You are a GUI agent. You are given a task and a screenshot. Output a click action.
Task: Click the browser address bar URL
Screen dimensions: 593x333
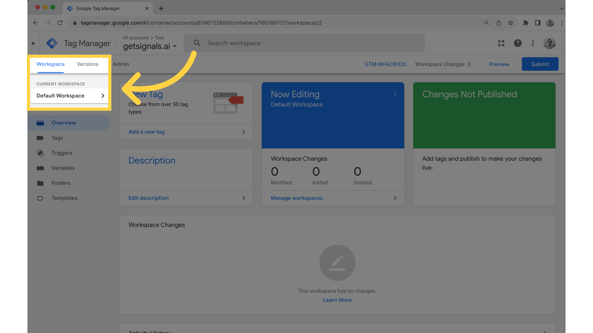coord(201,23)
